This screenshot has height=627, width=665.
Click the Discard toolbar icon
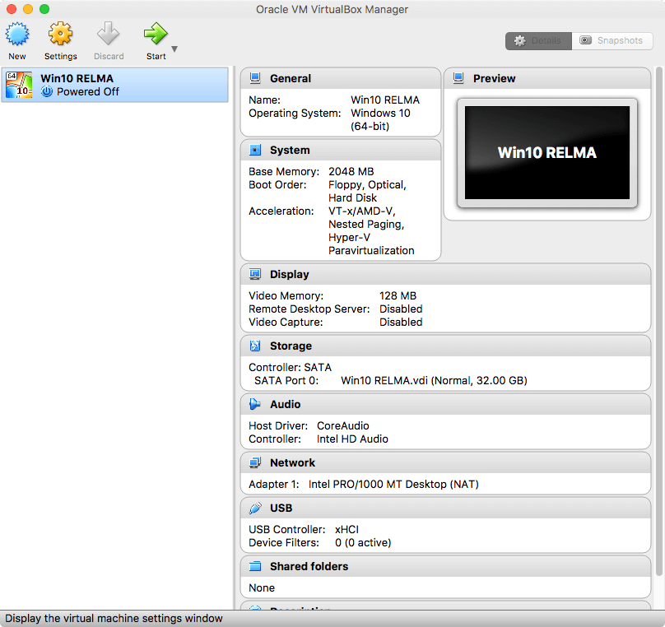point(108,34)
